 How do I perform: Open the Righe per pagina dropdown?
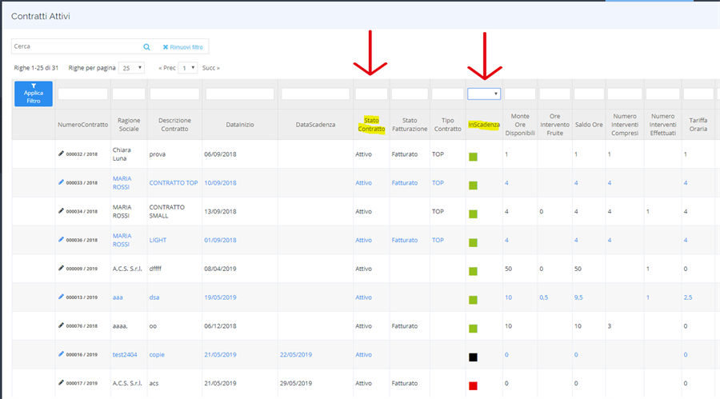(x=131, y=68)
